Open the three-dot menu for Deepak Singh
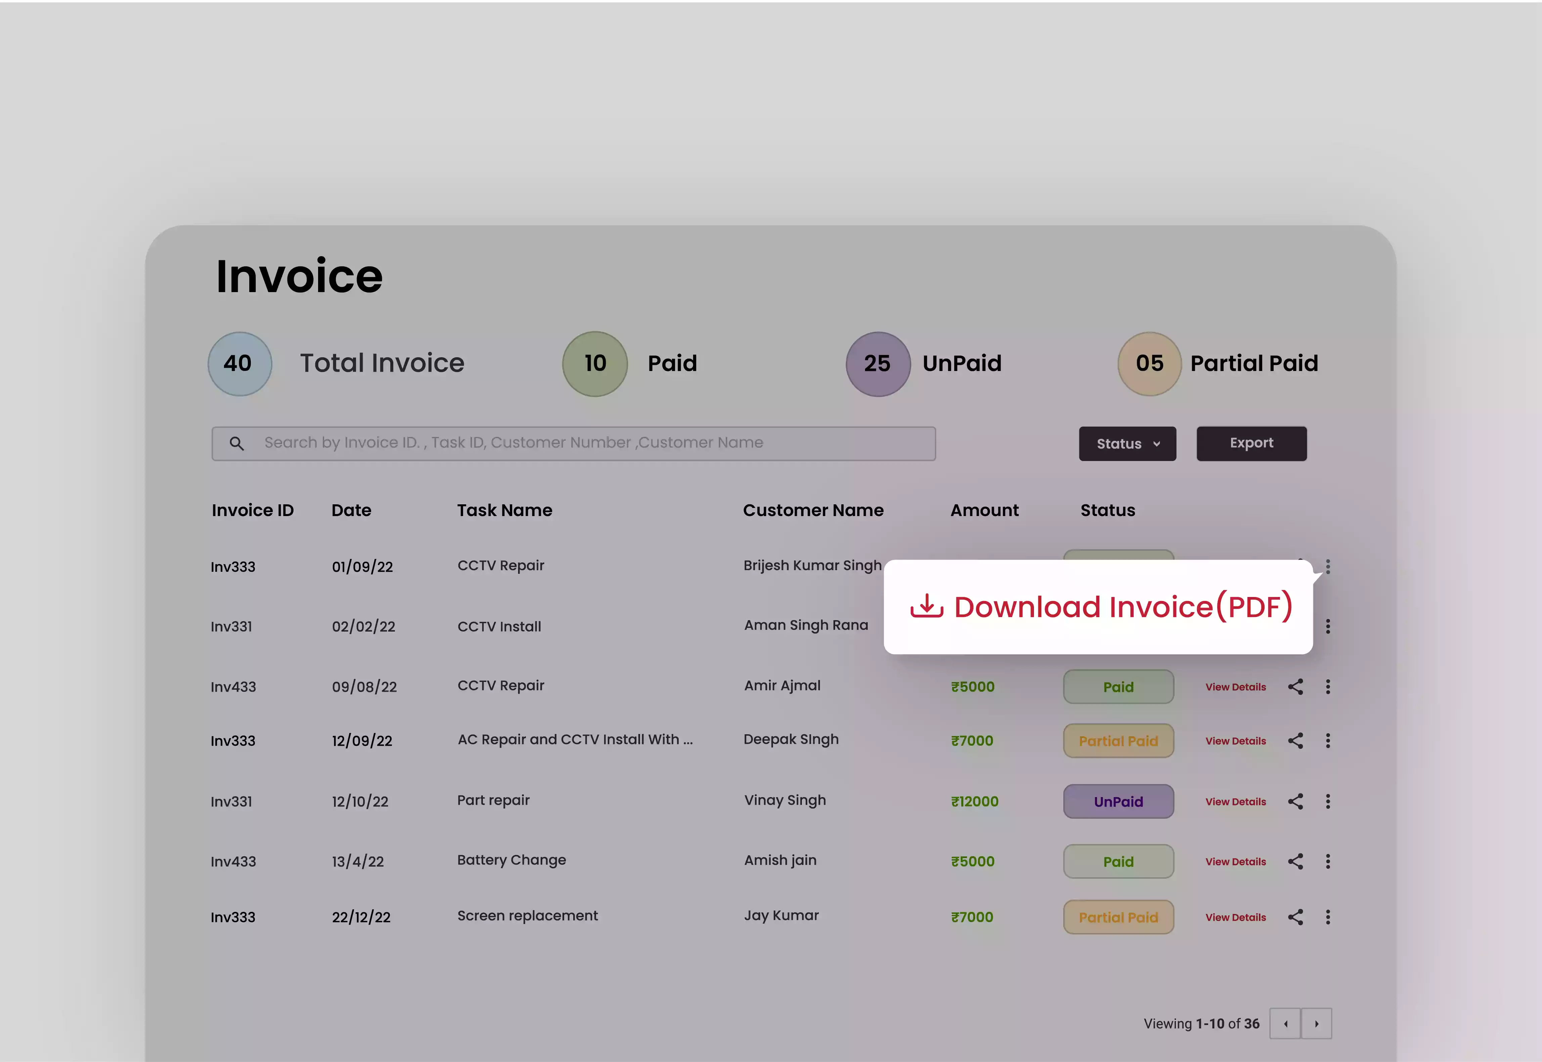Screen dimensions: 1542x1062 pyautogui.click(x=1328, y=741)
